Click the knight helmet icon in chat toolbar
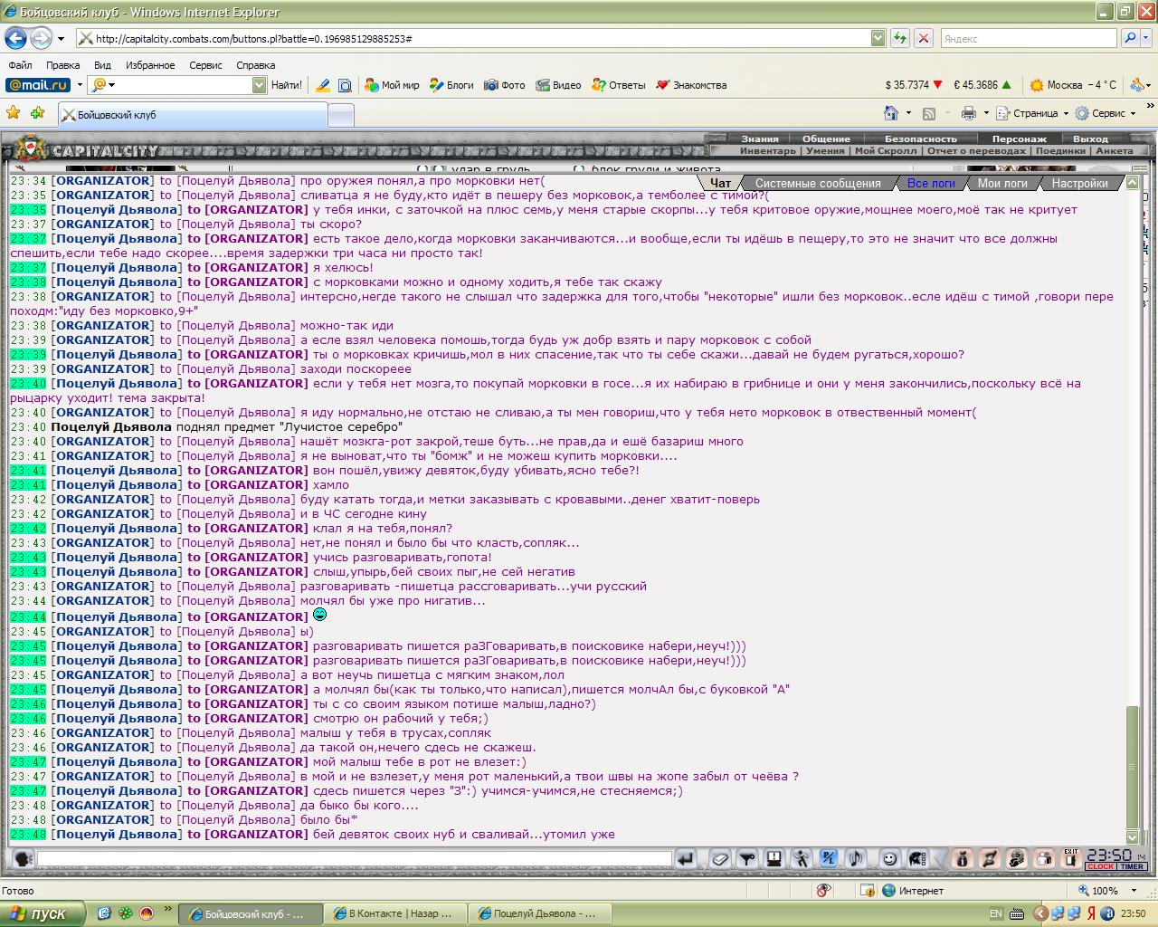Image resolution: width=1158 pixels, height=927 pixels. (x=916, y=858)
